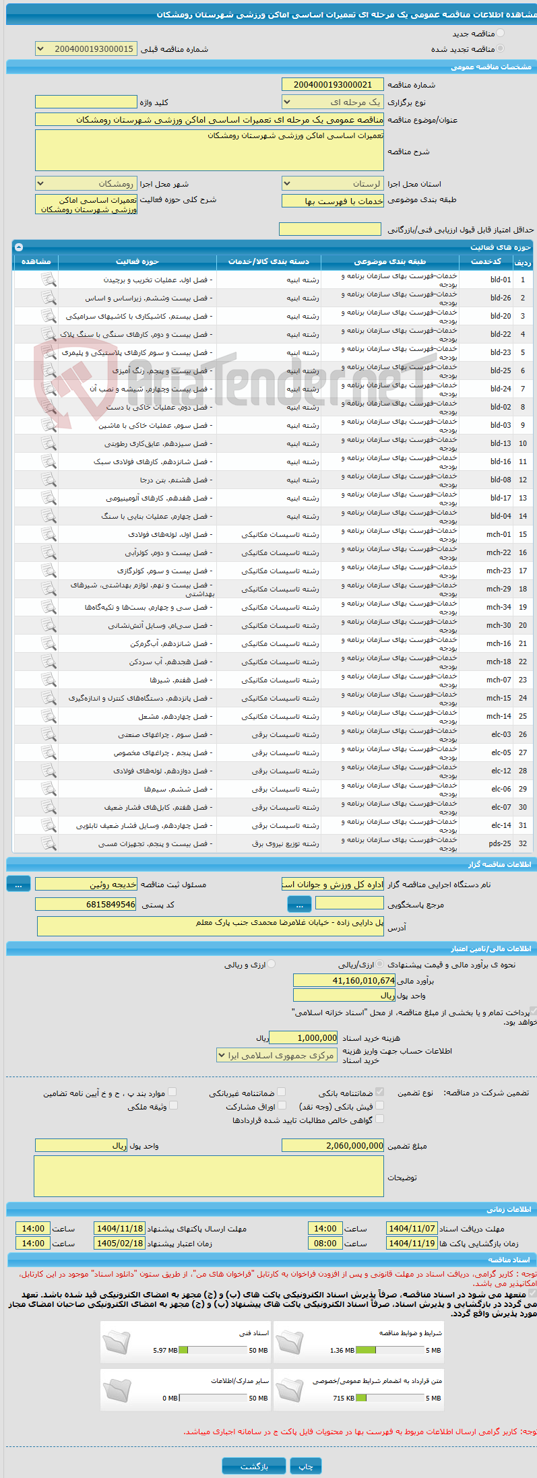This screenshot has width=537, height=1478.
Task: Click the مشاهده column header
Action: coord(36,261)
